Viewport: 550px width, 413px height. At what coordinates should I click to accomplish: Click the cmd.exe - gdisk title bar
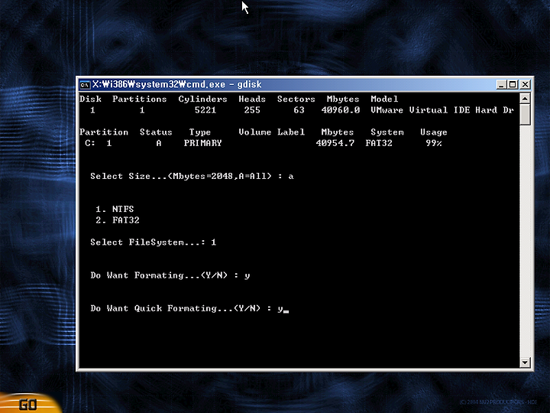(x=288, y=84)
